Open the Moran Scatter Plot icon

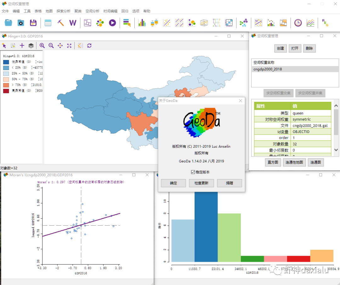[258, 23]
